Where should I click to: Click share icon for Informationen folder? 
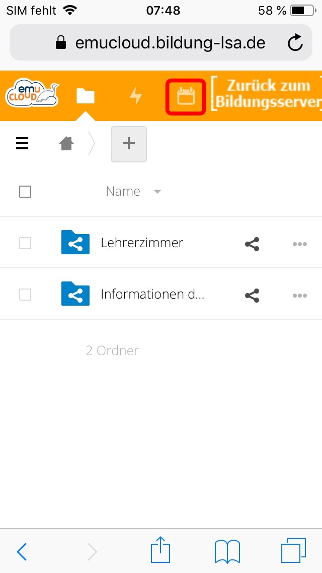coord(252,296)
